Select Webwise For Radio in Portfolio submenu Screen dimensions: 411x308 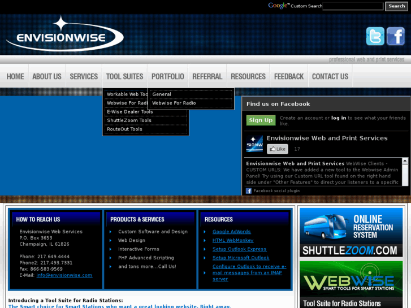pos(191,103)
